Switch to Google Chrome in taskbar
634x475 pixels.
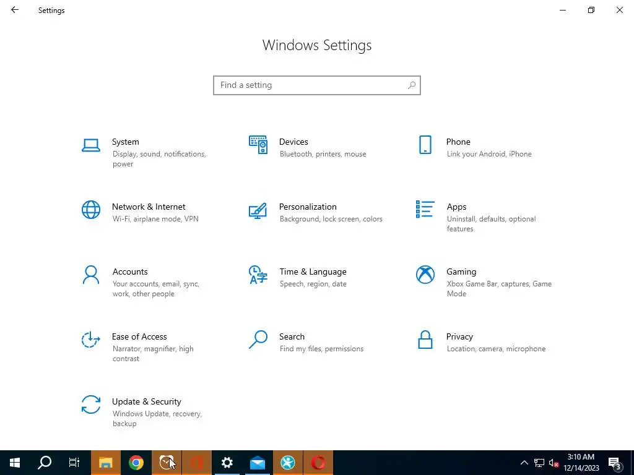click(x=136, y=463)
